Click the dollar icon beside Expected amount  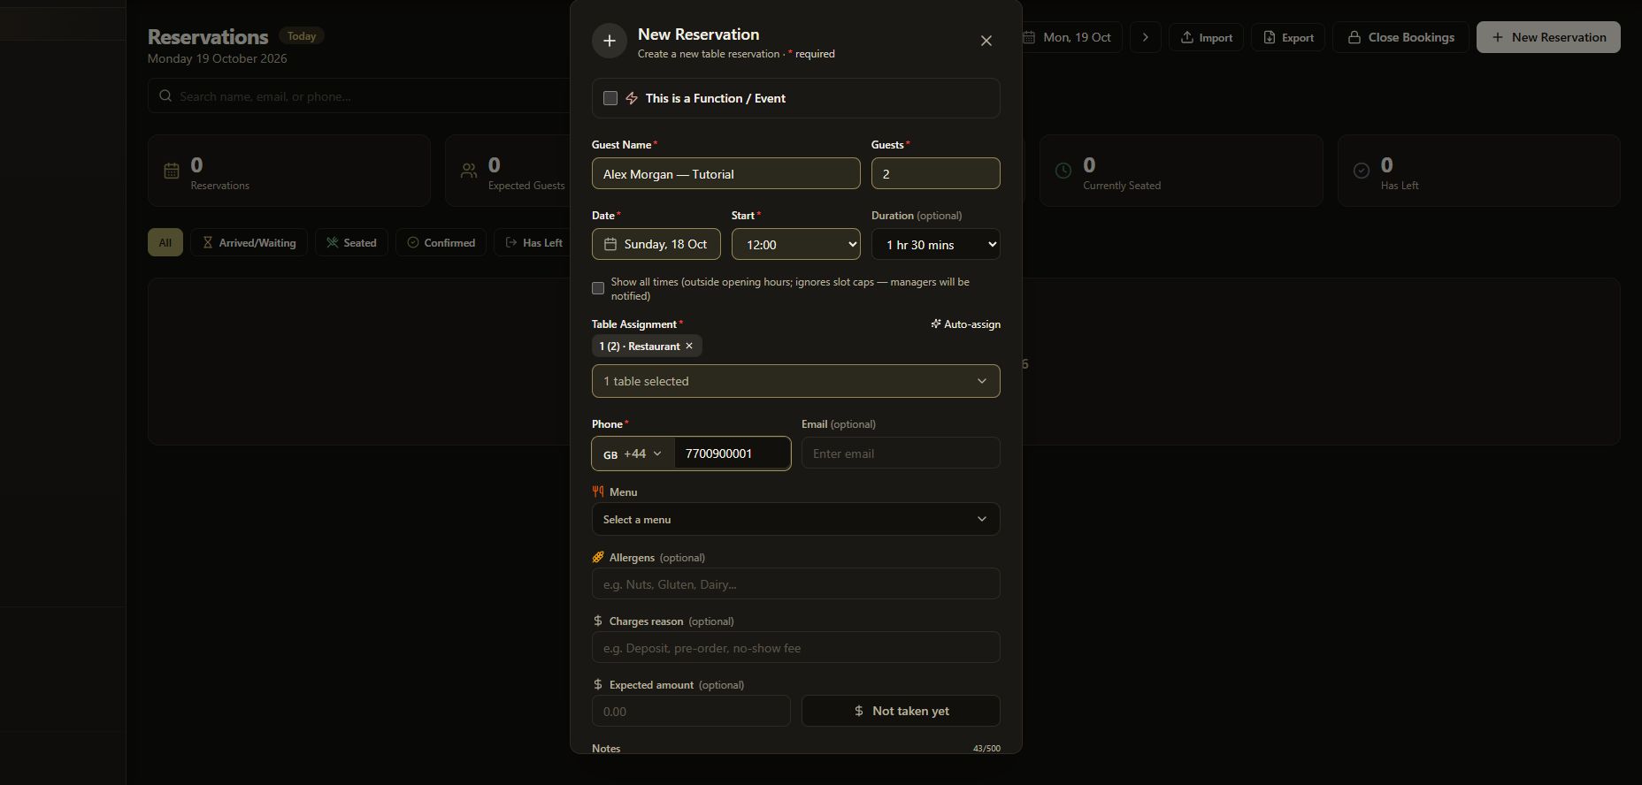(x=598, y=684)
